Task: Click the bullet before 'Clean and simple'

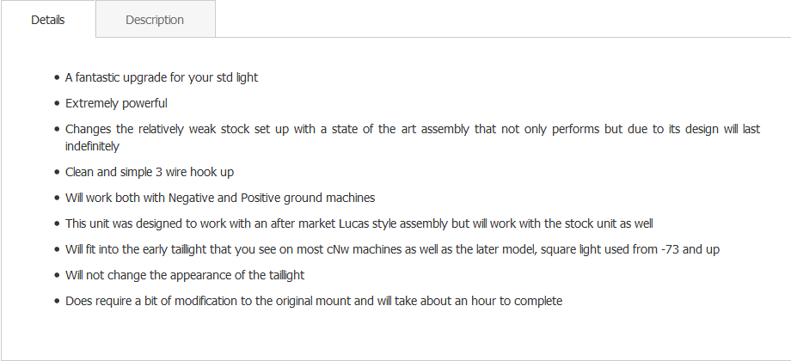Action: [57, 172]
